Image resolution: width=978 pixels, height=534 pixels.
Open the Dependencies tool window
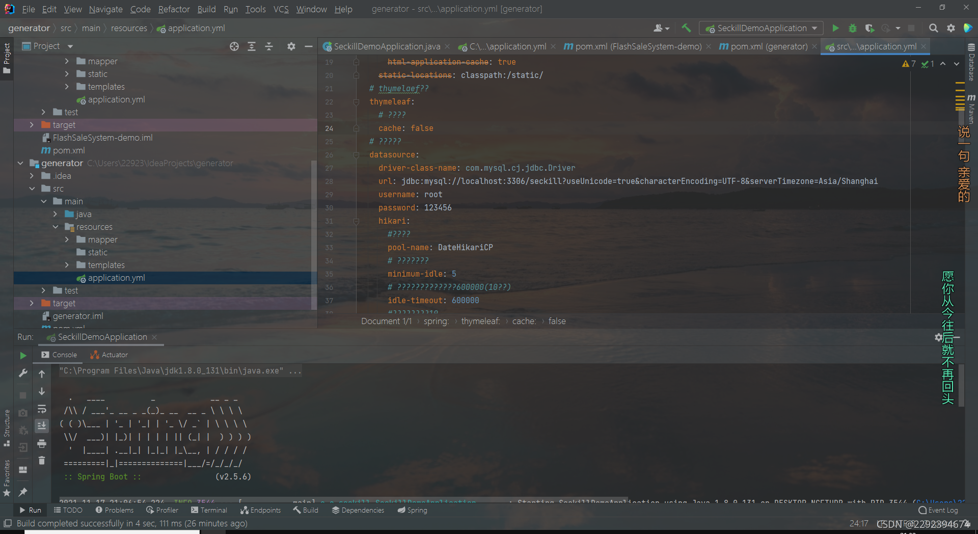pos(358,510)
